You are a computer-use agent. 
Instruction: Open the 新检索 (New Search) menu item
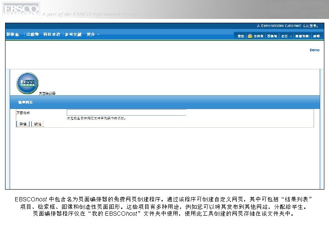13,34
